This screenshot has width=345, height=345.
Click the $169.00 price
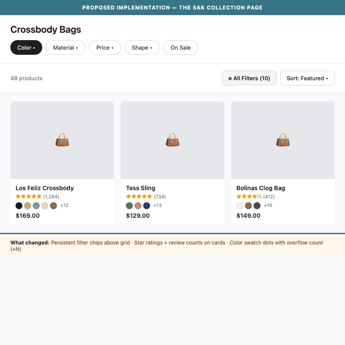28,216
